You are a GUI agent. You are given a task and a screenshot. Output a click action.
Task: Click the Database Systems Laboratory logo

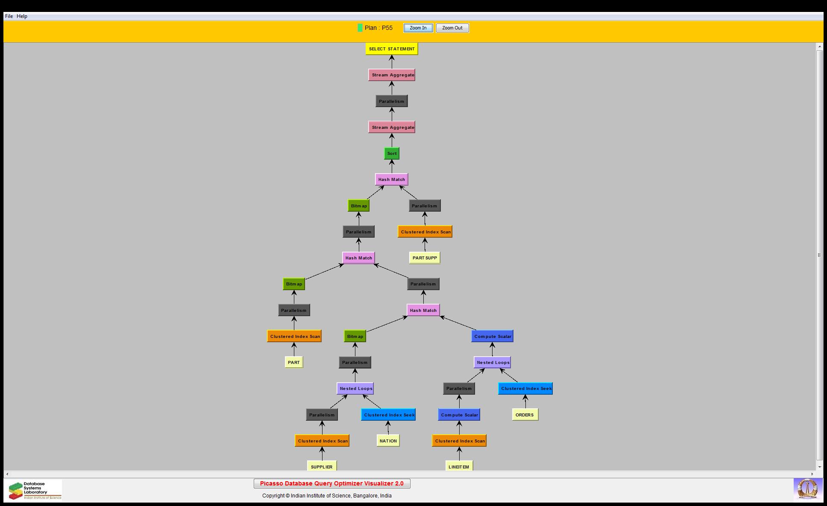(35, 490)
